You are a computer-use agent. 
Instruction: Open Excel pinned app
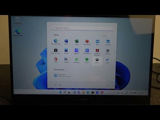[x=76, y=42]
